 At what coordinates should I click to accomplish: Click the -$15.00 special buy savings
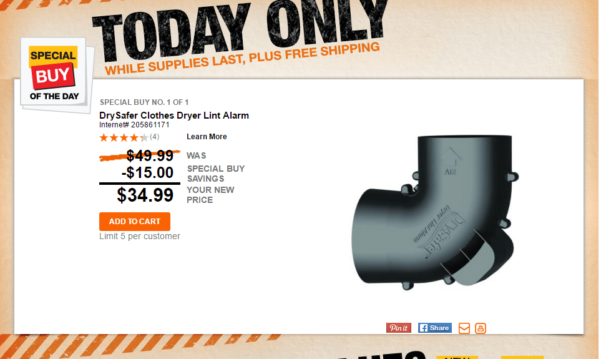coord(147,172)
